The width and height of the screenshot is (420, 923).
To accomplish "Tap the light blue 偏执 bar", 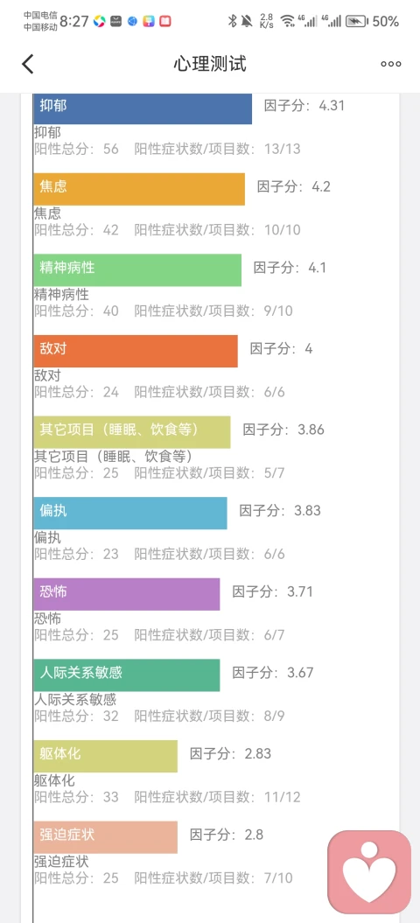I will 130,514.
